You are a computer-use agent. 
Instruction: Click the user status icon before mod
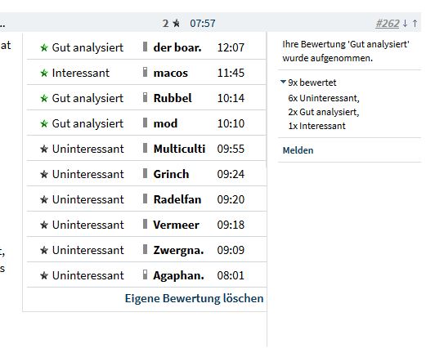coord(145,123)
